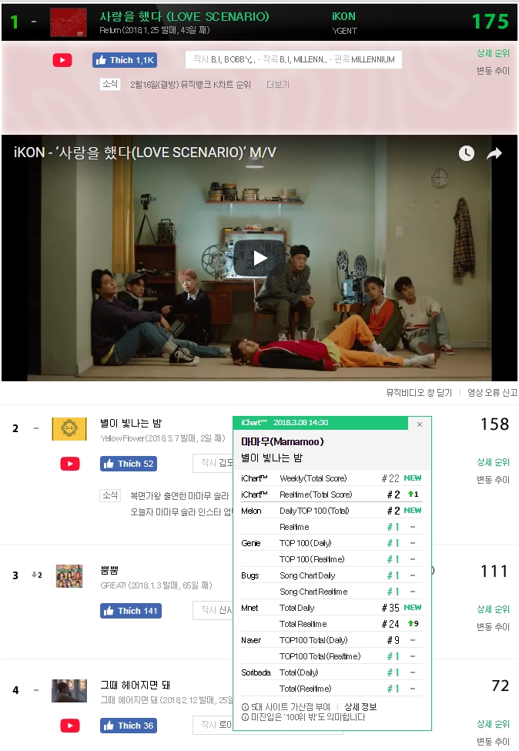Open the Watch Later clock icon on the video
The height and width of the screenshot is (751, 519).
(467, 153)
